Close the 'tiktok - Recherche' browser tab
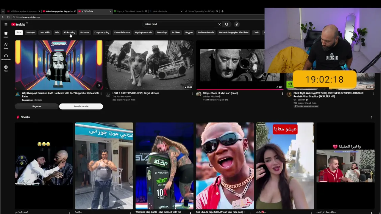Image resolution: width=381 pixels, height=214 pixels. 182,11
